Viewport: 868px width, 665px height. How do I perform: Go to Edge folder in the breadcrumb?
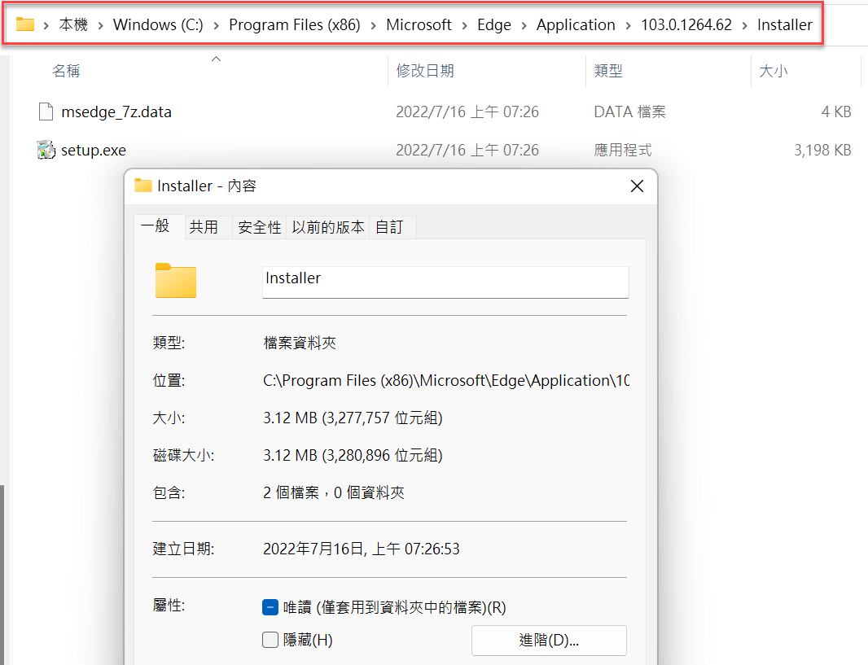click(493, 24)
